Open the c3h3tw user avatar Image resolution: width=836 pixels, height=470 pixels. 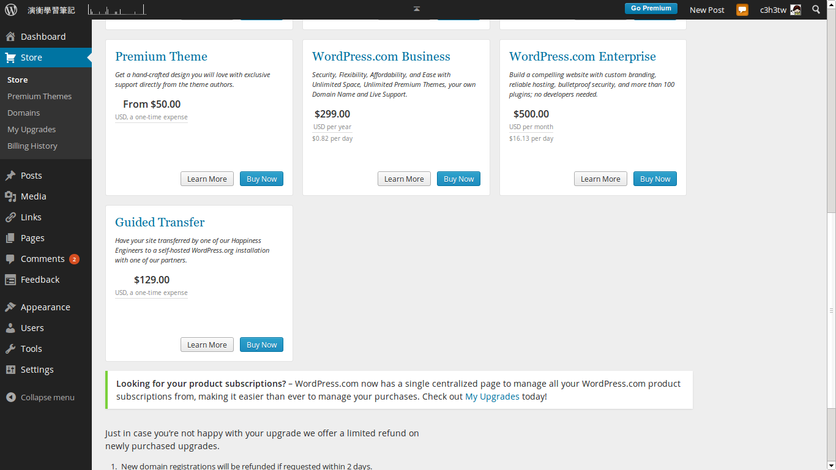tap(796, 10)
